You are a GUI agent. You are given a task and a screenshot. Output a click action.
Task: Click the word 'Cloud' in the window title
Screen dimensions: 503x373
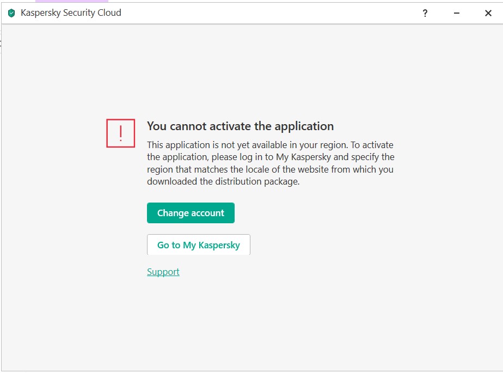(x=108, y=13)
